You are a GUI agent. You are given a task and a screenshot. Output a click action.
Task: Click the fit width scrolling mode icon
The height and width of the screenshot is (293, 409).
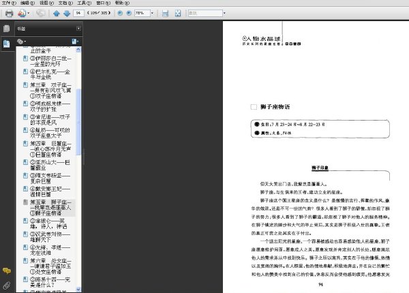click(165, 13)
